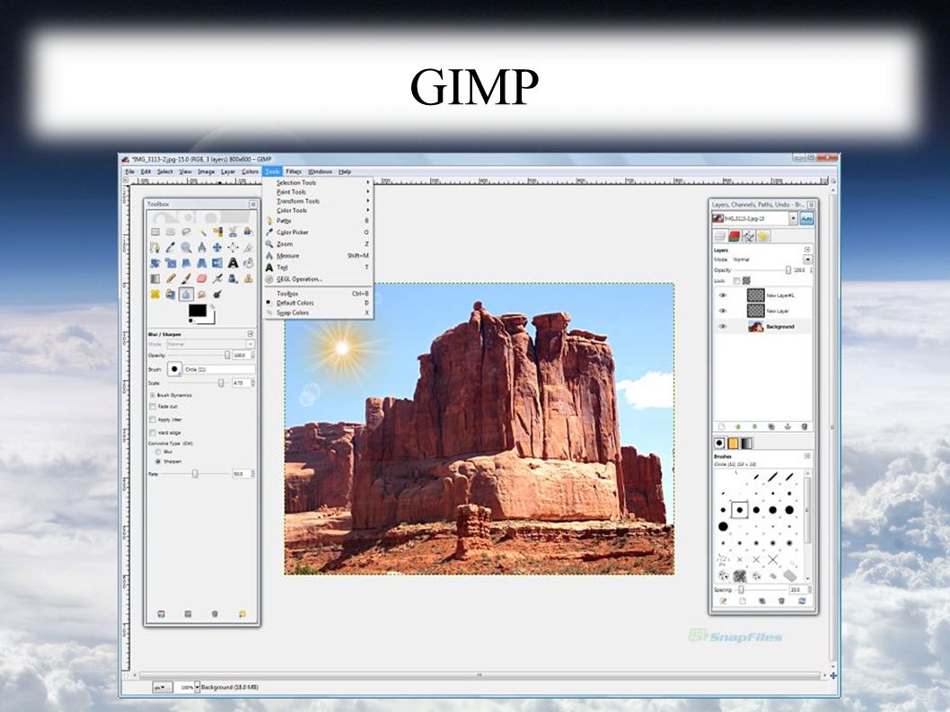
Task: Open the Layers panel tab menu button
Action: (807, 250)
